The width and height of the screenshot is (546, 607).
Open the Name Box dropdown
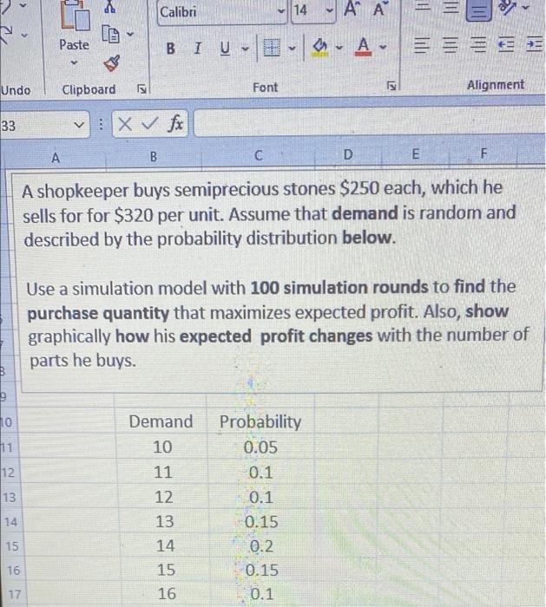[79, 125]
